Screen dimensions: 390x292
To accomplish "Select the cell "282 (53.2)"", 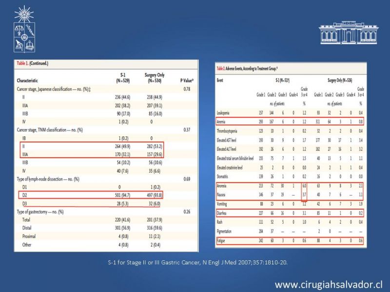I will (x=155, y=146).
